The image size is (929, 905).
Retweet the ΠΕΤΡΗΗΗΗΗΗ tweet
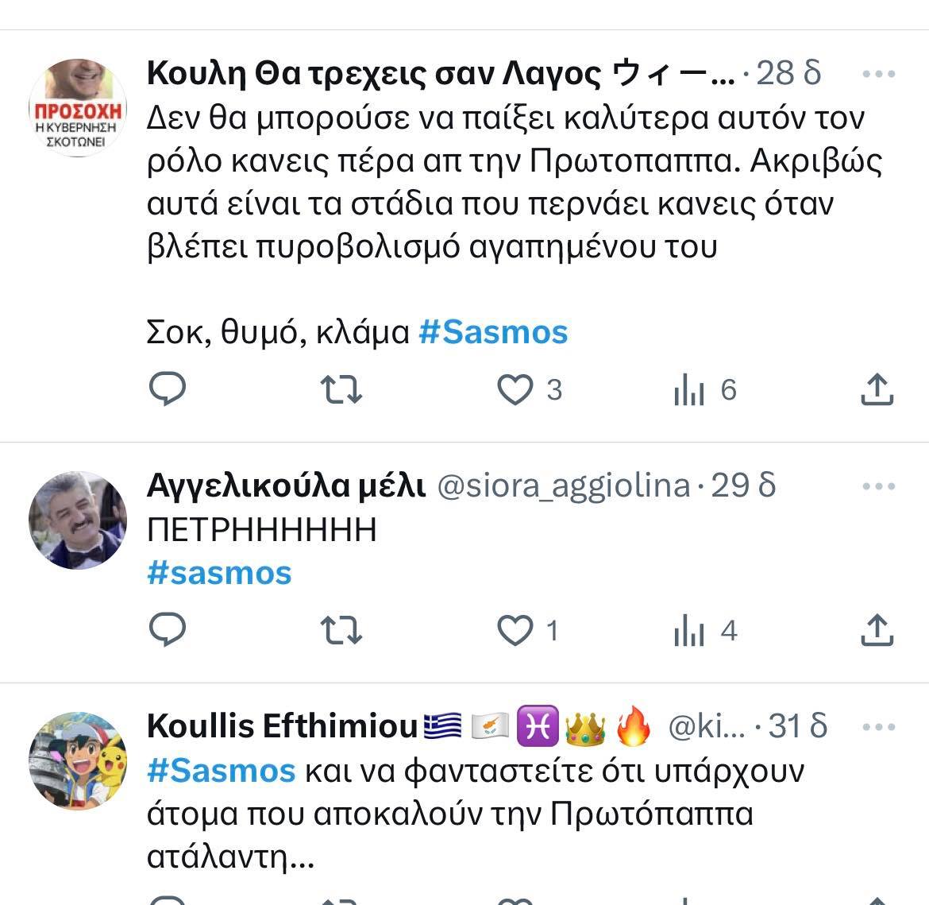(x=341, y=630)
